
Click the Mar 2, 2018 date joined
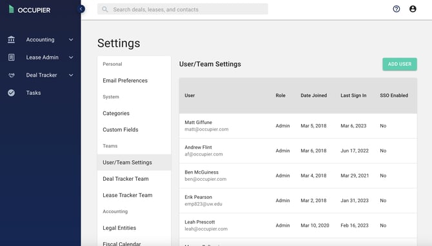[x=313, y=201]
